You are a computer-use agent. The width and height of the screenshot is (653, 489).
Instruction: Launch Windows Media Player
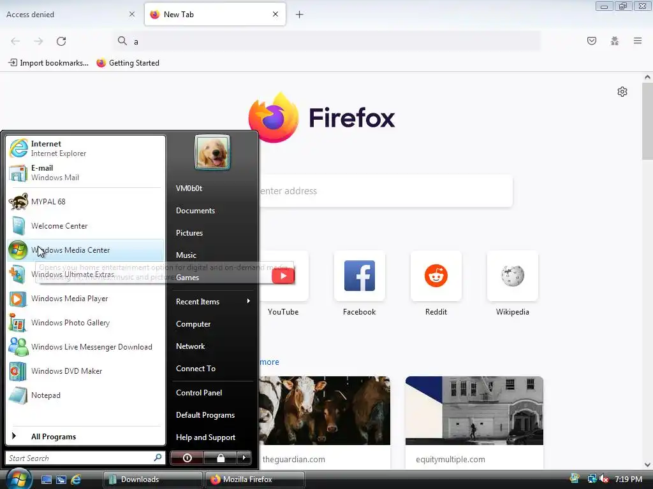pos(85,299)
